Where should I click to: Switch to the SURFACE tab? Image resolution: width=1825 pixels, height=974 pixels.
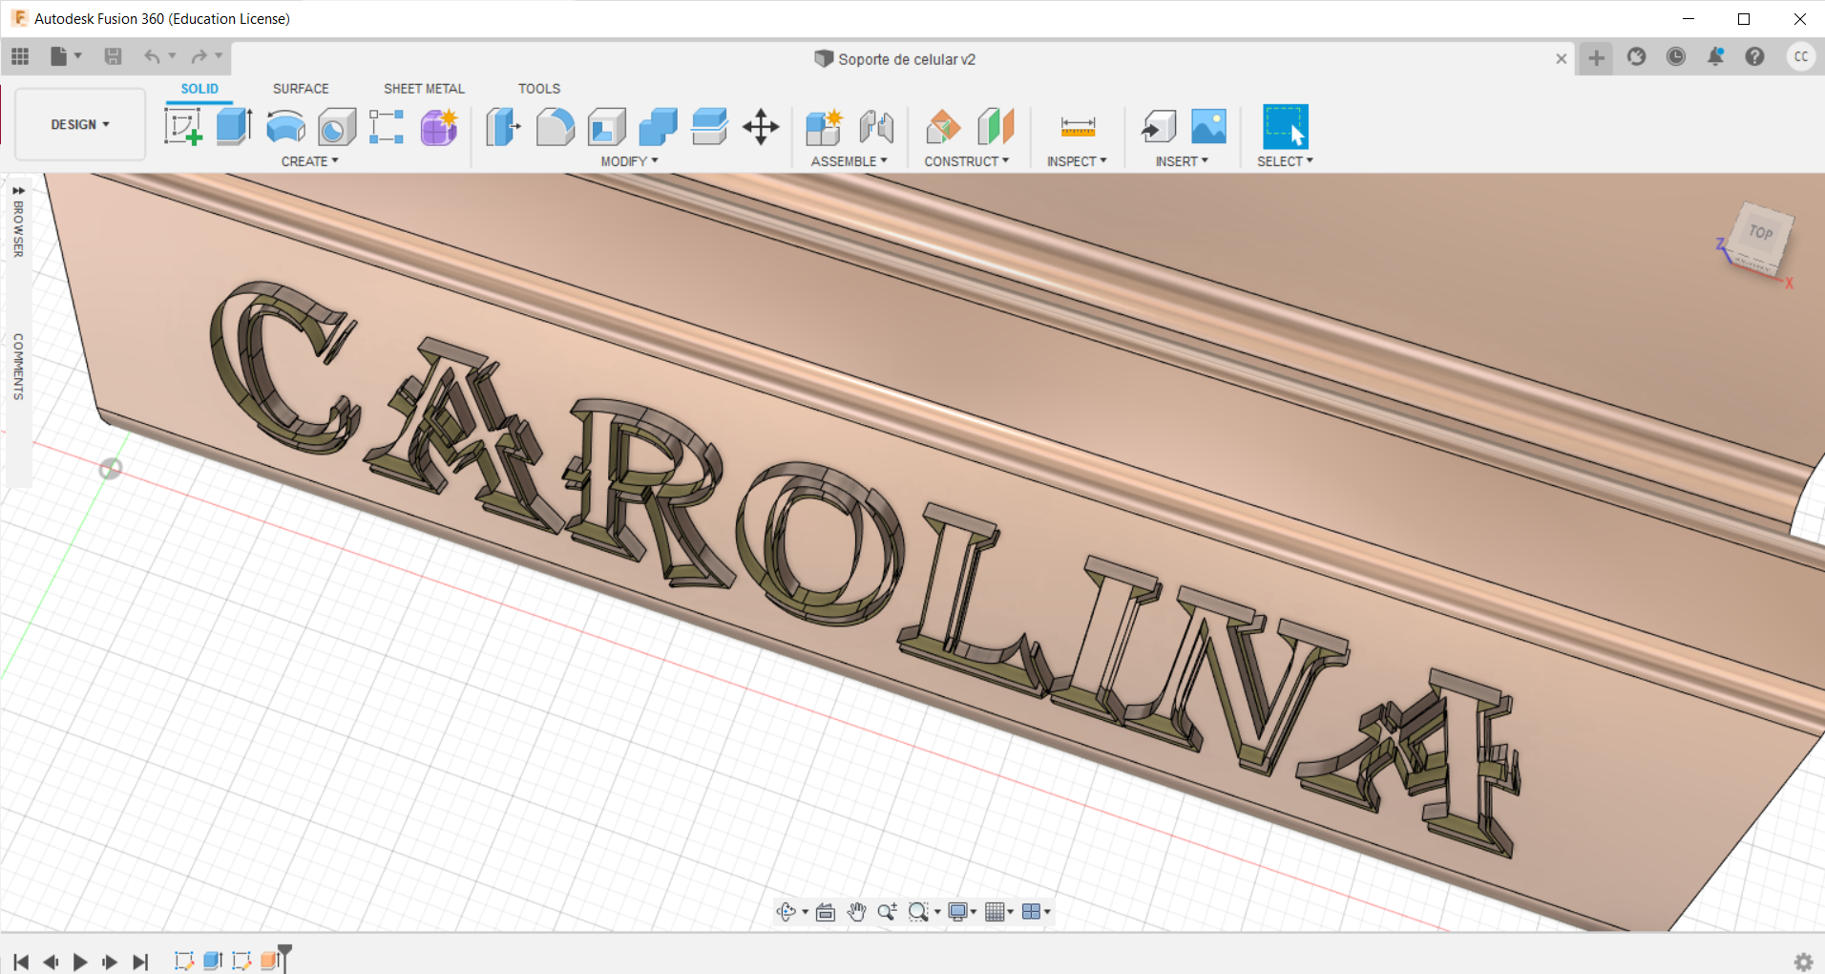(301, 89)
